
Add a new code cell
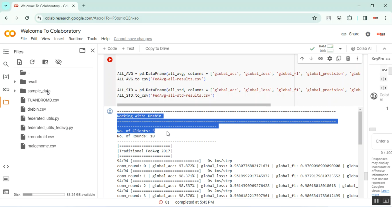coord(109,48)
